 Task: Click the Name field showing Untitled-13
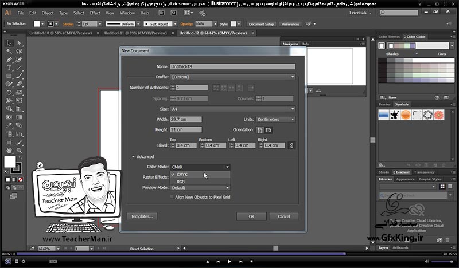pyautogui.click(x=233, y=66)
